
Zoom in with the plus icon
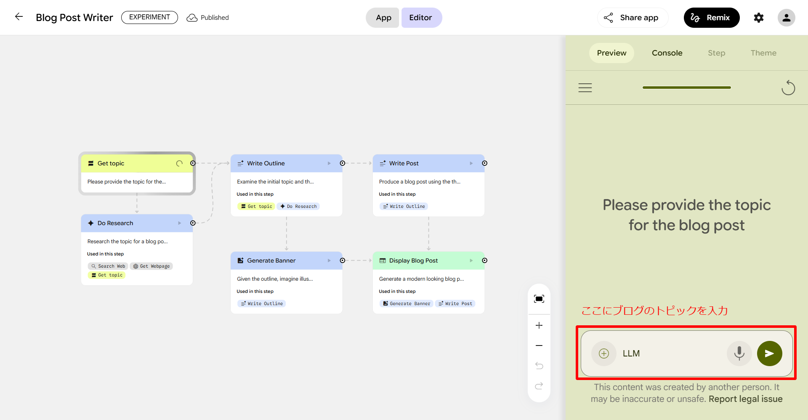point(539,325)
